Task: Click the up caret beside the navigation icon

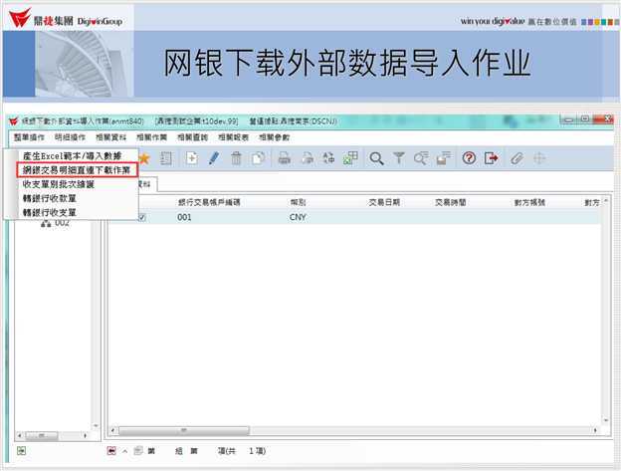Action: (125, 451)
